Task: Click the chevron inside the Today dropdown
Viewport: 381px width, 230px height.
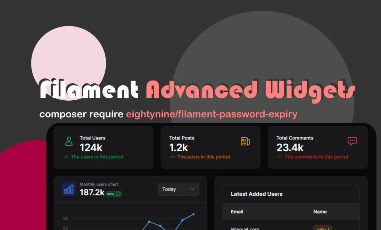Action: point(193,189)
